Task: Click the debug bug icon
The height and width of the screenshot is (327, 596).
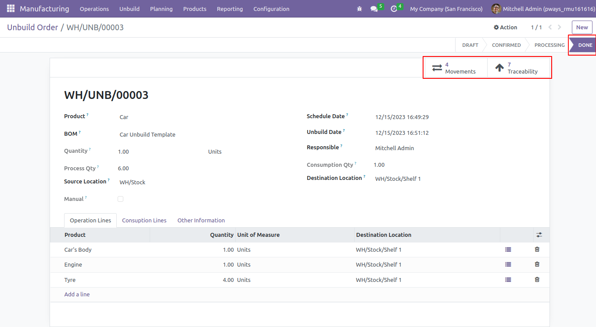Action: click(x=359, y=9)
